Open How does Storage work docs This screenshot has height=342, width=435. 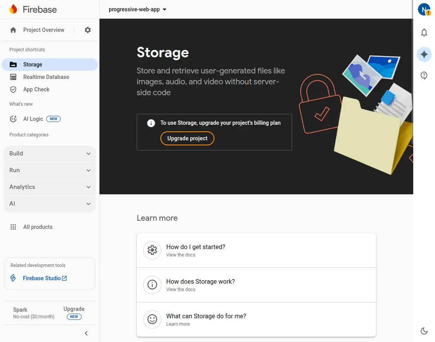click(x=256, y=285)
